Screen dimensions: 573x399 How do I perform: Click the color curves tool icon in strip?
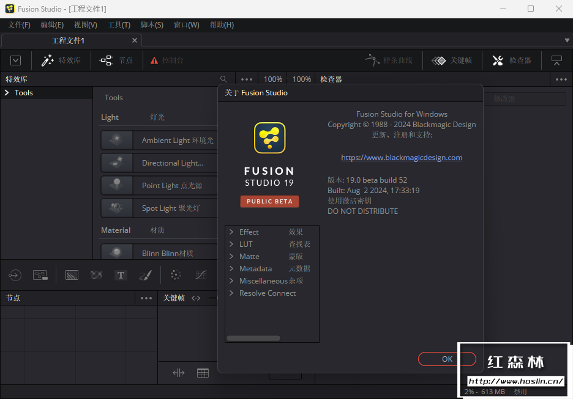(201, 275)
